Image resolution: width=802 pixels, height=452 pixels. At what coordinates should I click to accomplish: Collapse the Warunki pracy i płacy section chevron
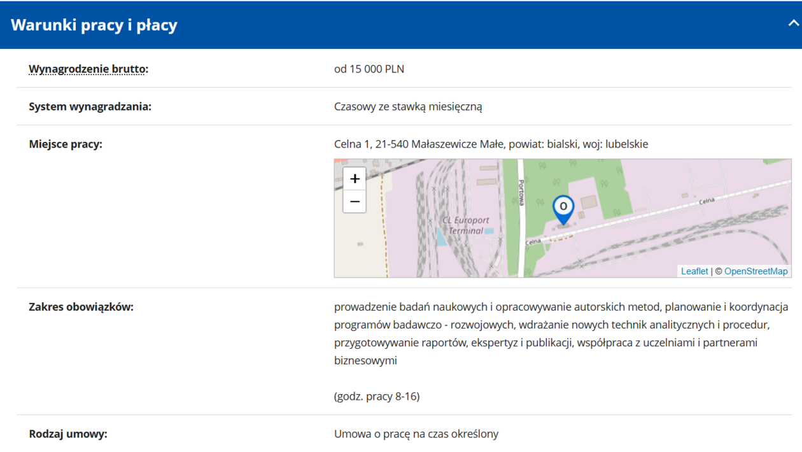[x=792, y=24]
